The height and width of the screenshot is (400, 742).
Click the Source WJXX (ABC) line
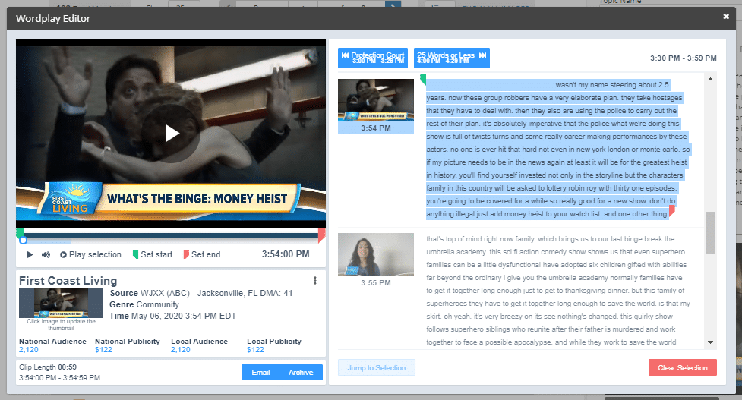click(201, 293)
